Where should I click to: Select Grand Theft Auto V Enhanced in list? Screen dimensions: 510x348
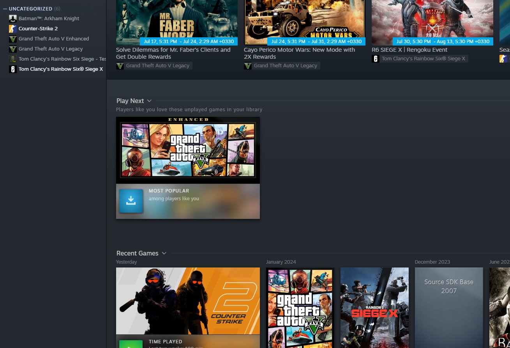(x=54, y=38)
